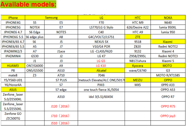Click the lumia 950XL cell
The width and height of the screenshot is (186, 126).
(x=168, y=27)
